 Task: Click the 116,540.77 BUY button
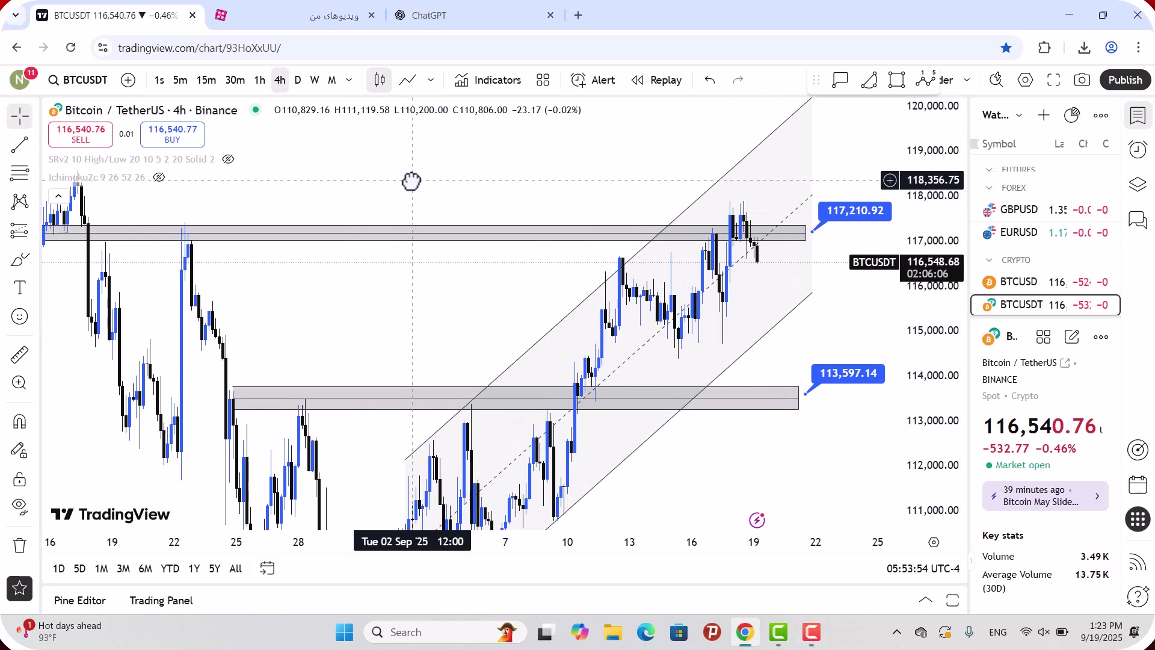[173, 134]
